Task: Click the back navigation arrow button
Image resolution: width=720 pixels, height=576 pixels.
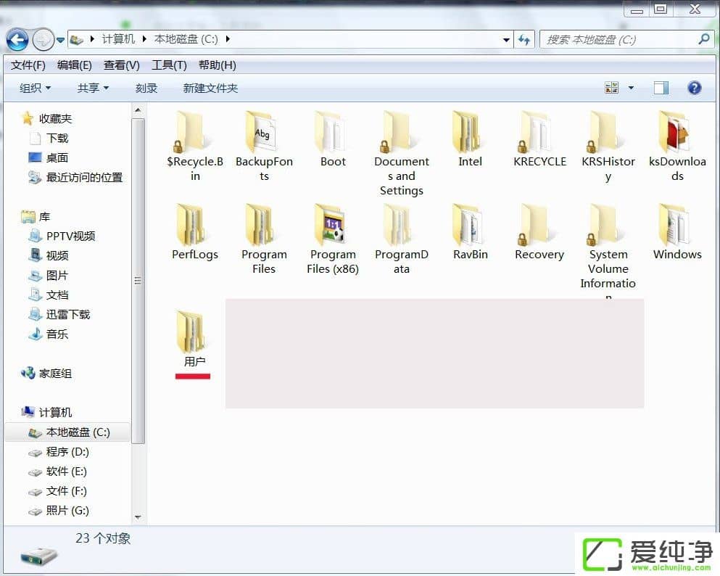Action: pyautogui.click(x=17, y=39)
